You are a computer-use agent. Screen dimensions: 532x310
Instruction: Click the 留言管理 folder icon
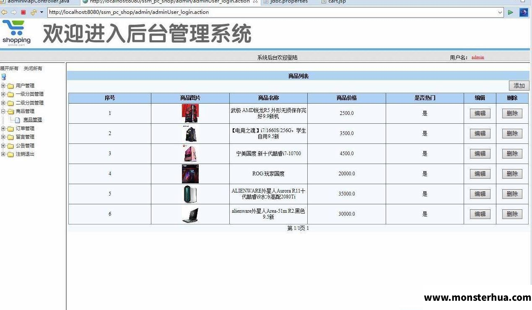[10, 137]
